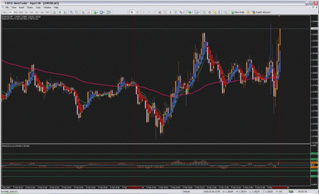Screen dimensions: 319x194
Task: Click the EURUSD,M5 chart info label
Action: (x=21, y=17)
